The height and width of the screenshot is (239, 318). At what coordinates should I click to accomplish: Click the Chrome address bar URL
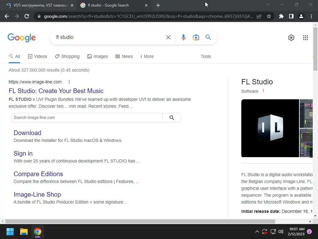coord(148,16)
